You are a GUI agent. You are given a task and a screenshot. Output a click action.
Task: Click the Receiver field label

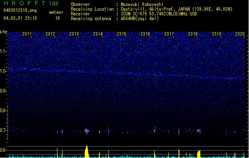click(x=80, y=14)
